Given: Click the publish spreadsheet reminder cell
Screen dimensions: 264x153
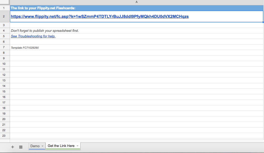Looking at the screenshot, I should (45, 31).
